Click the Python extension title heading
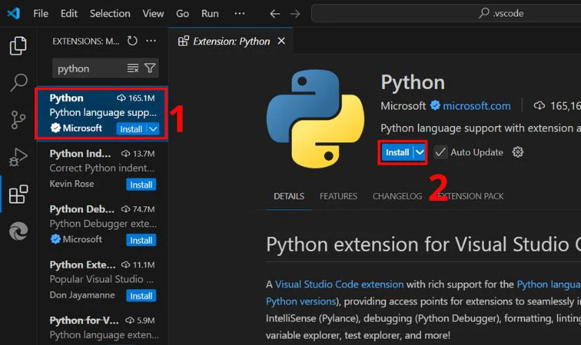 pyautogui.click(x=413, y=82)
